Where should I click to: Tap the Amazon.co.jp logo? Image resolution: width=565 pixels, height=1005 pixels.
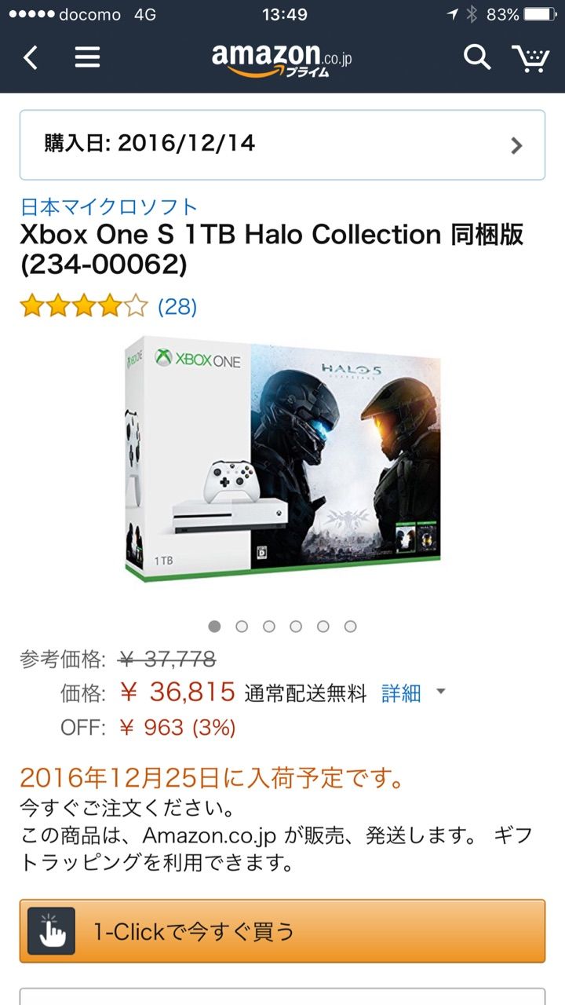(281, 60)
